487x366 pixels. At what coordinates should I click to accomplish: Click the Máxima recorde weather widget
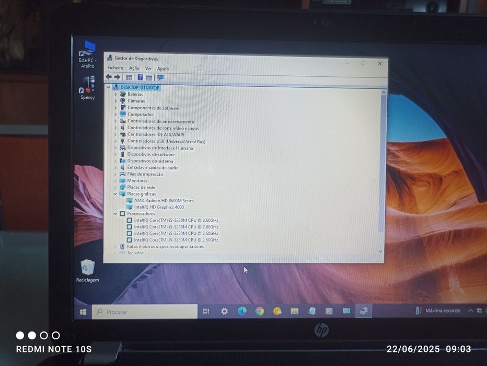click(x=437, y=311)
